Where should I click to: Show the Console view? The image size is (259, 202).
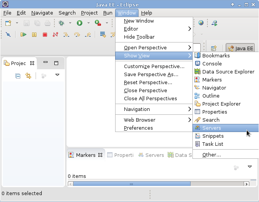pyautogui.click(x=226, y=64)
